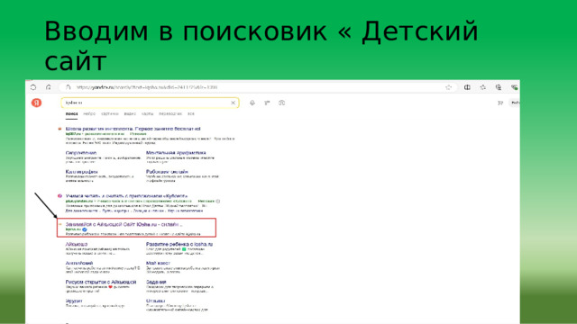Open the Скорочтение sitelink
Image resolution: width=577 pixels, height=324 pixels.
(x=81, y=153)
